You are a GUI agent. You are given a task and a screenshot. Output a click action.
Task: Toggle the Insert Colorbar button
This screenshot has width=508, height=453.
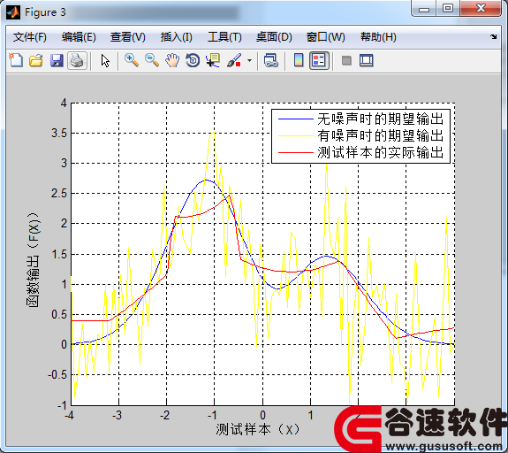[x=299, y=60]
